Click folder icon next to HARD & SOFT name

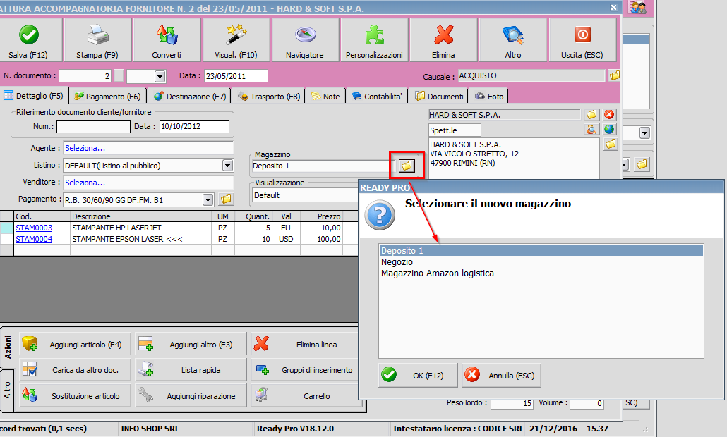point(591,114)
